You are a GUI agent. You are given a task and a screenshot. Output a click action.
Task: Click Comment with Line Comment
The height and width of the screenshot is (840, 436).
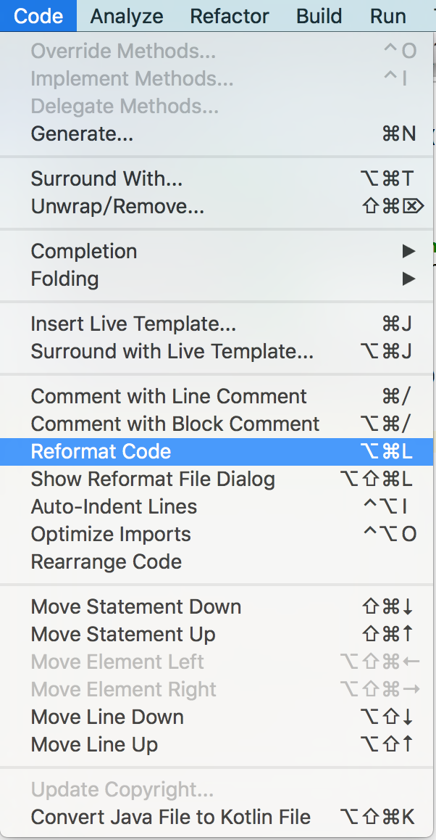tap(169, 396)
